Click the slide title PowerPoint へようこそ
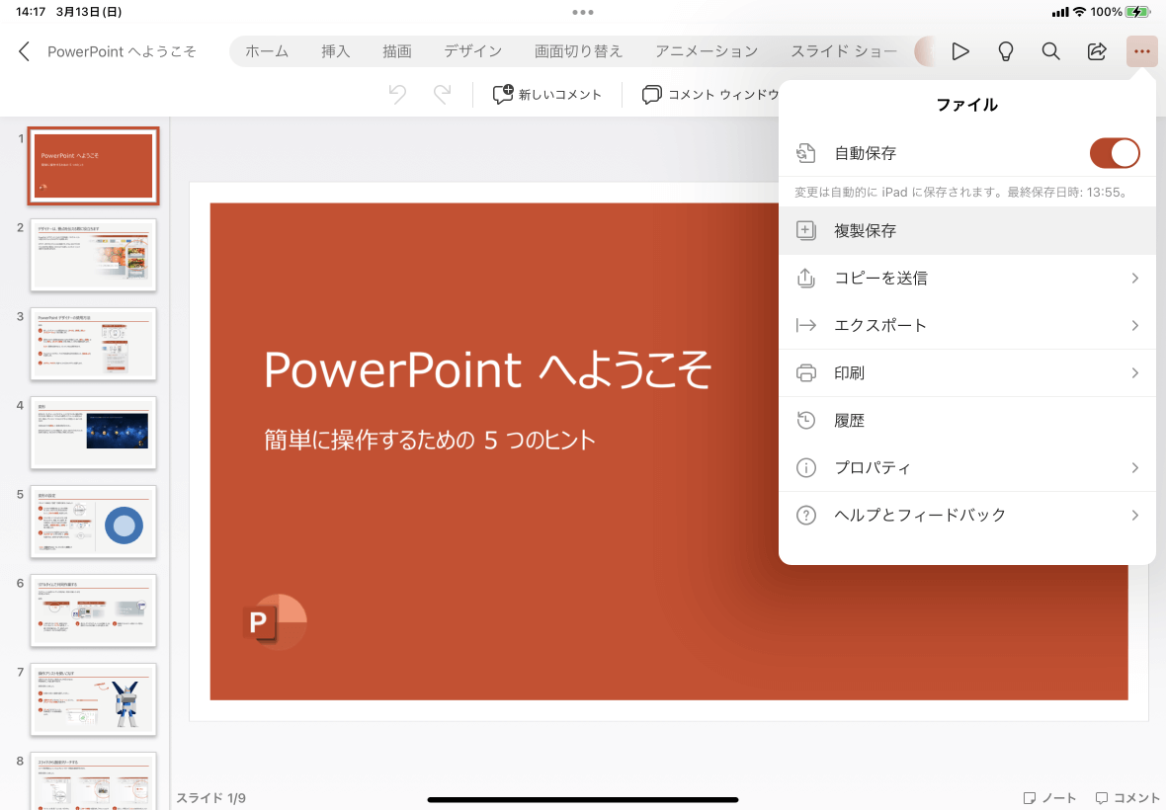 [x=488, y=369]
